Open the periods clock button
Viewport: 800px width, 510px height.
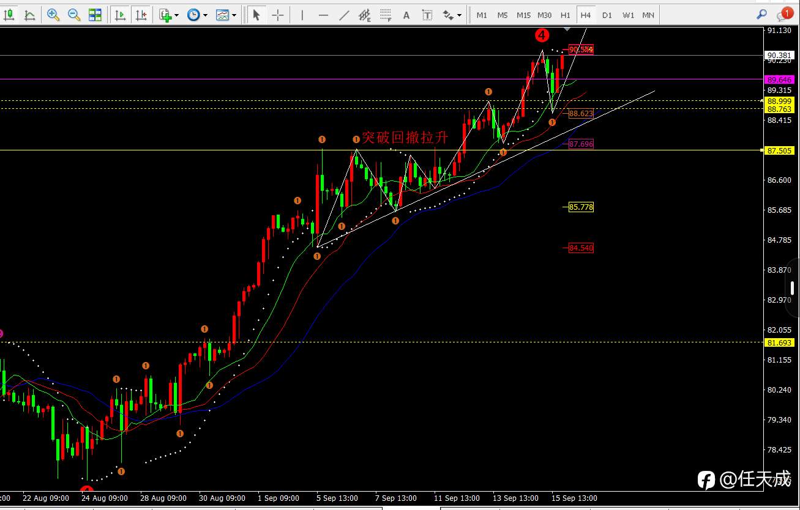point(193,15)
